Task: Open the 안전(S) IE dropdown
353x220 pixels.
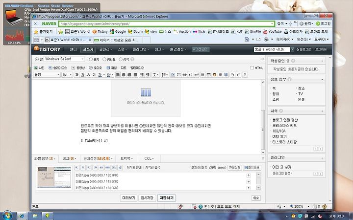Action: point(303,39)
